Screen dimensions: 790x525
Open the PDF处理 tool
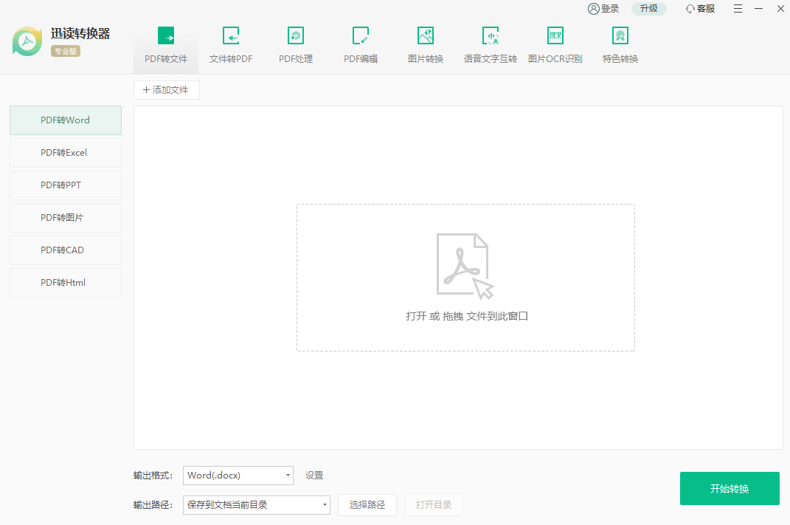coord(295,44)
